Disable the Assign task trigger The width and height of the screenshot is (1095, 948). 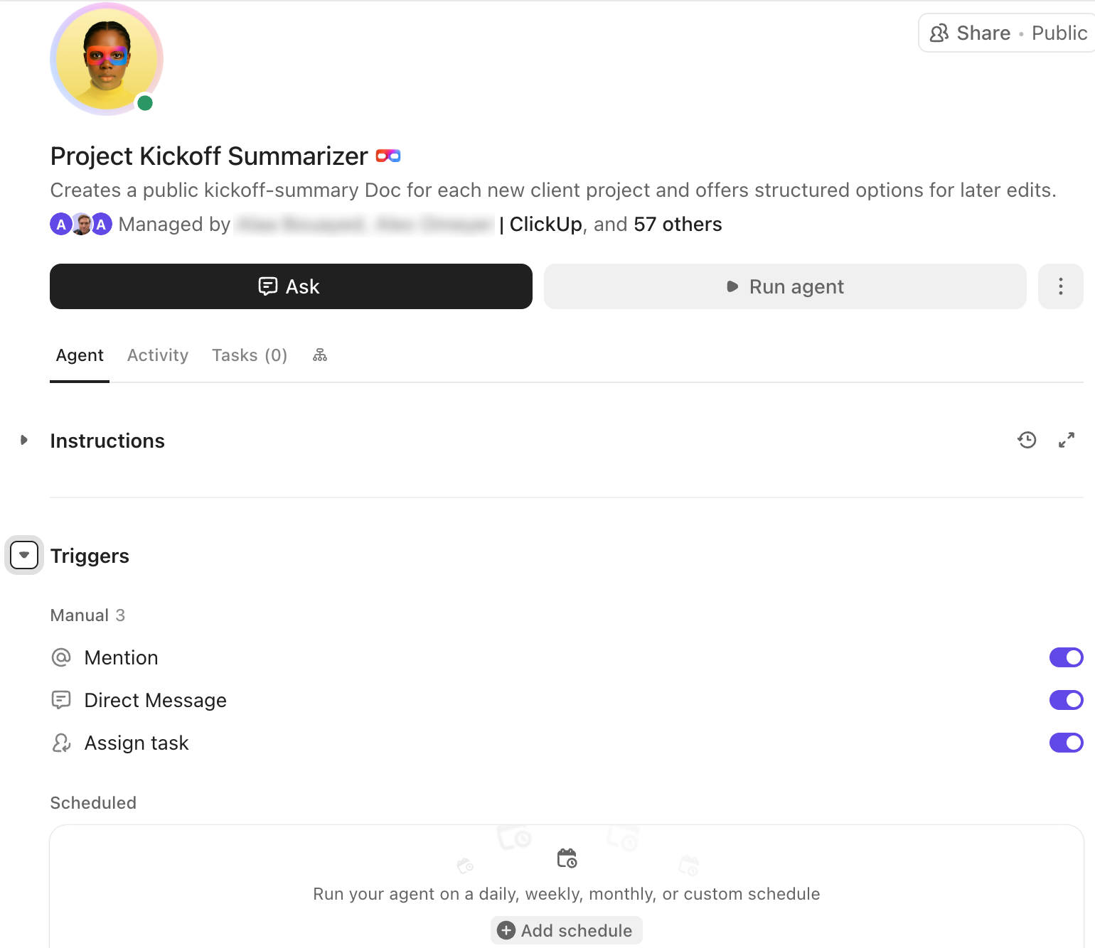pos(1066,743)
